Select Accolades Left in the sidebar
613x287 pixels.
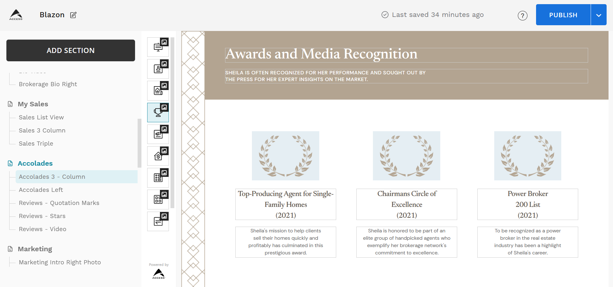(41, 190)
